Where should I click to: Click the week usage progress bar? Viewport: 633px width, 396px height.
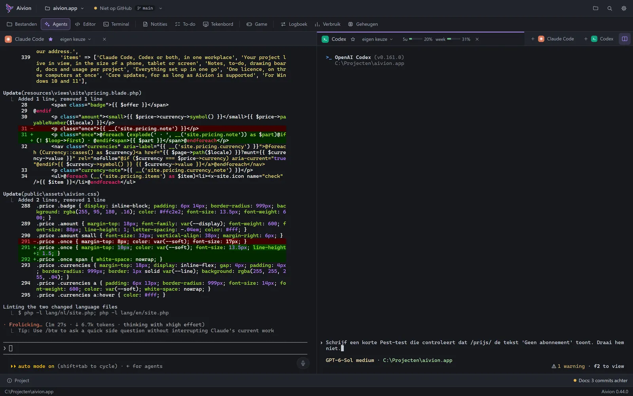click(454, 39)
